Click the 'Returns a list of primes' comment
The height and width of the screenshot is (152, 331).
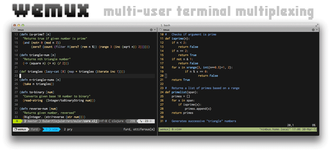pyautogui.click(x=205, y=88)
